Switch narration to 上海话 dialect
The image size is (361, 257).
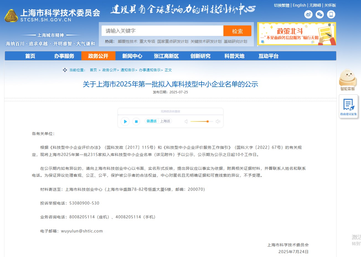pos(165,121)
